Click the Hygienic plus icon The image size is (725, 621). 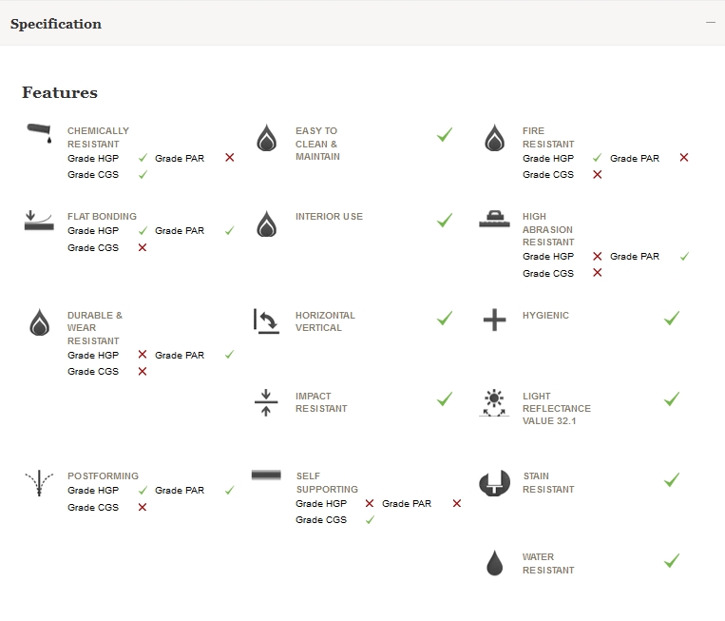coord(494,320)
